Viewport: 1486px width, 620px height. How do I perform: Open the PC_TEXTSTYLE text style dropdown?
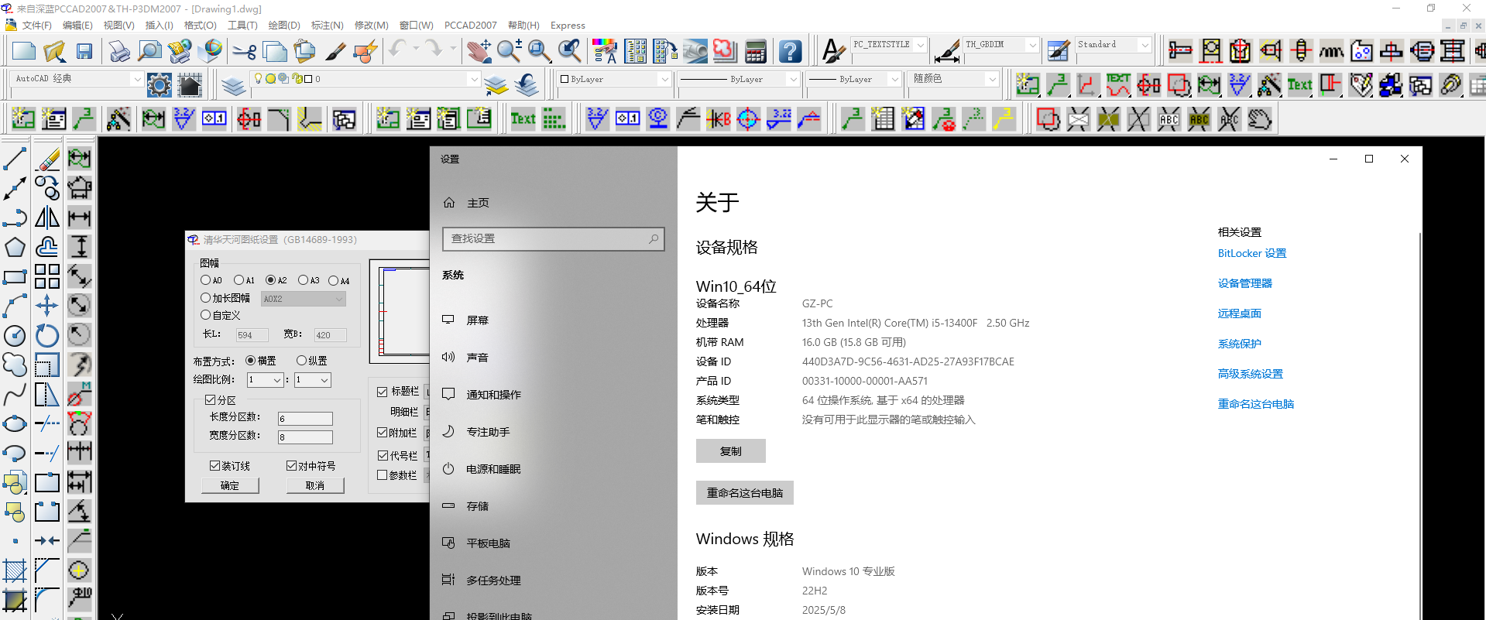pyautogui.click(x=920, y=45)
